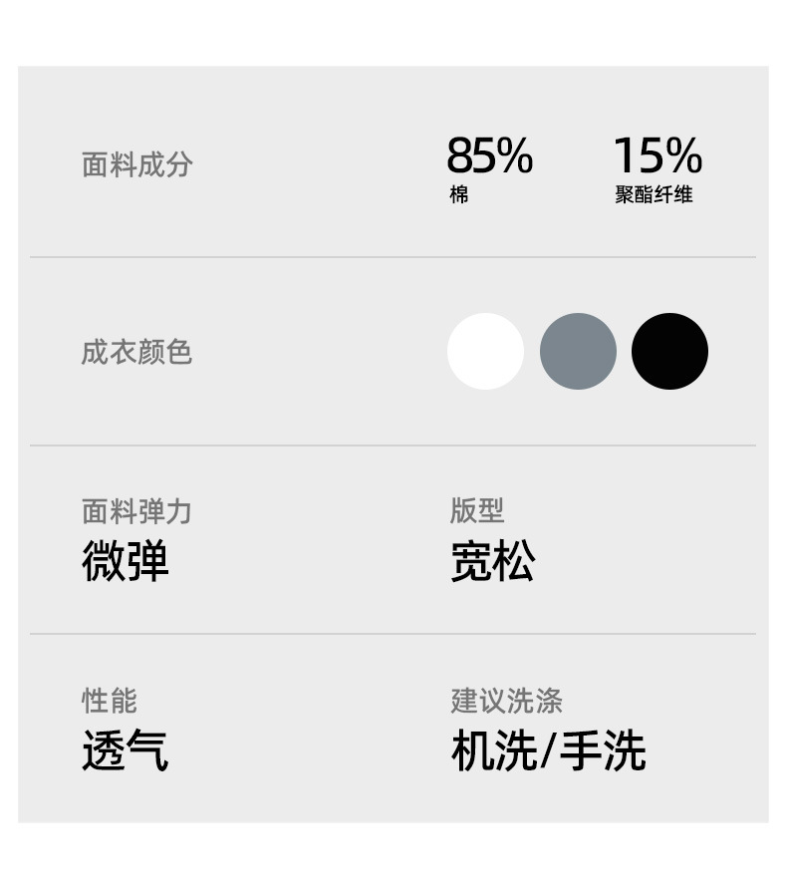This screenshot has width=787, height=888.
Task: Click the 成衣颜色 label
Action: pyautogui.click(x=136, y=352)
